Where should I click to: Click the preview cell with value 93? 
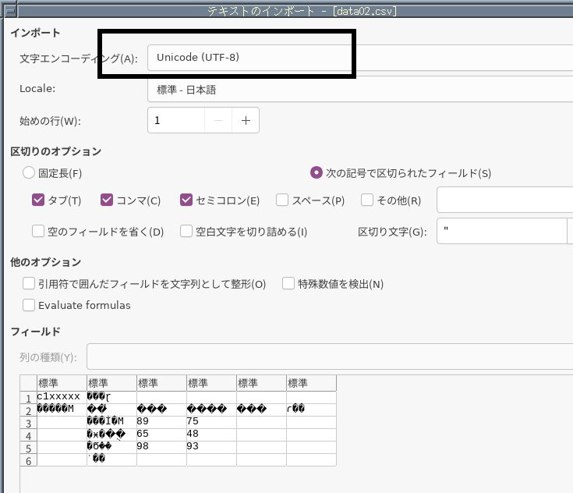click(211, 447)
